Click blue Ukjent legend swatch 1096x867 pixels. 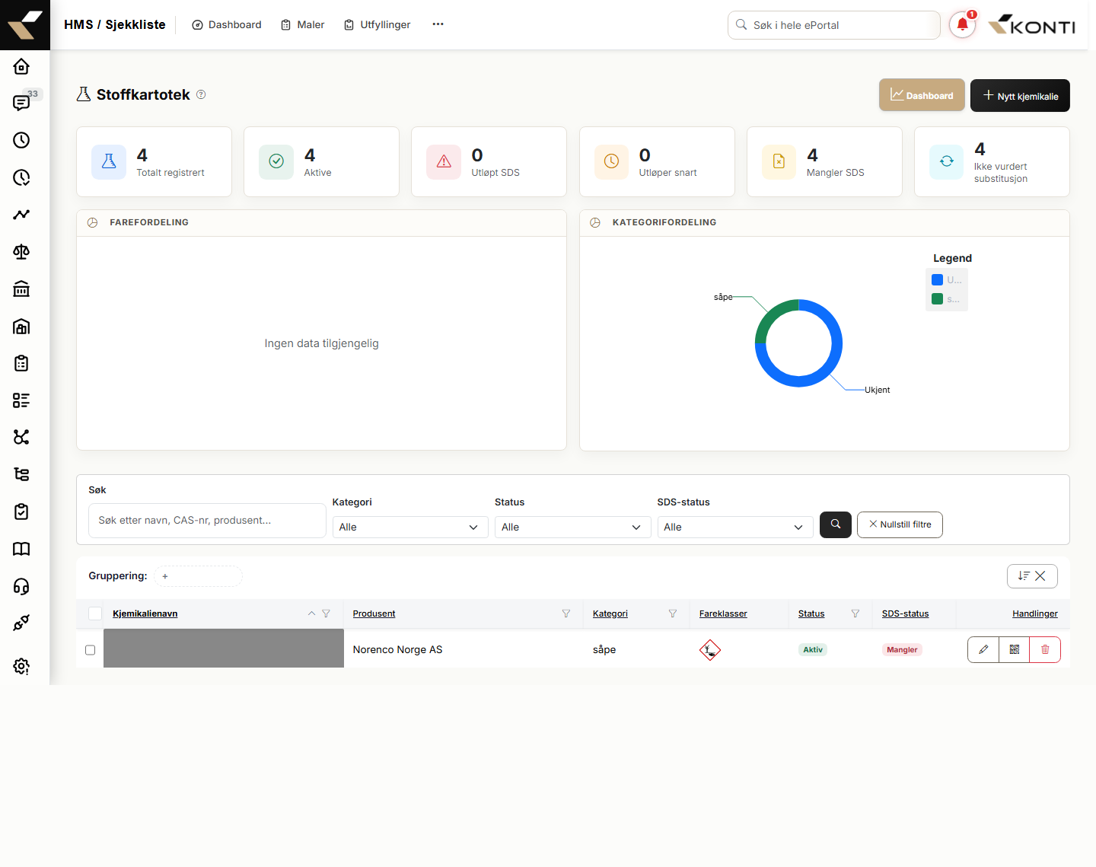coord(938,280)
